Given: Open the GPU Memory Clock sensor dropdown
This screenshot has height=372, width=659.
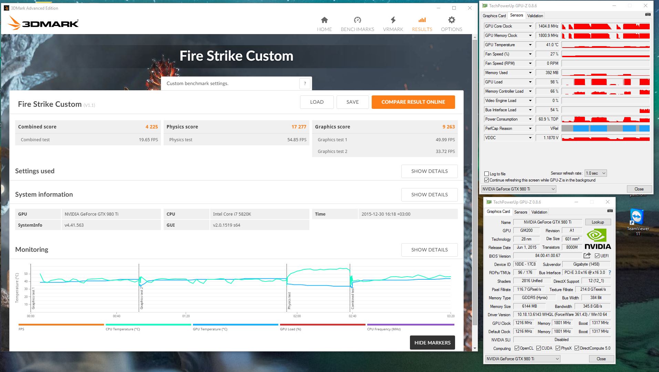Looking at the screenshot, I should [x=530, y=35].
